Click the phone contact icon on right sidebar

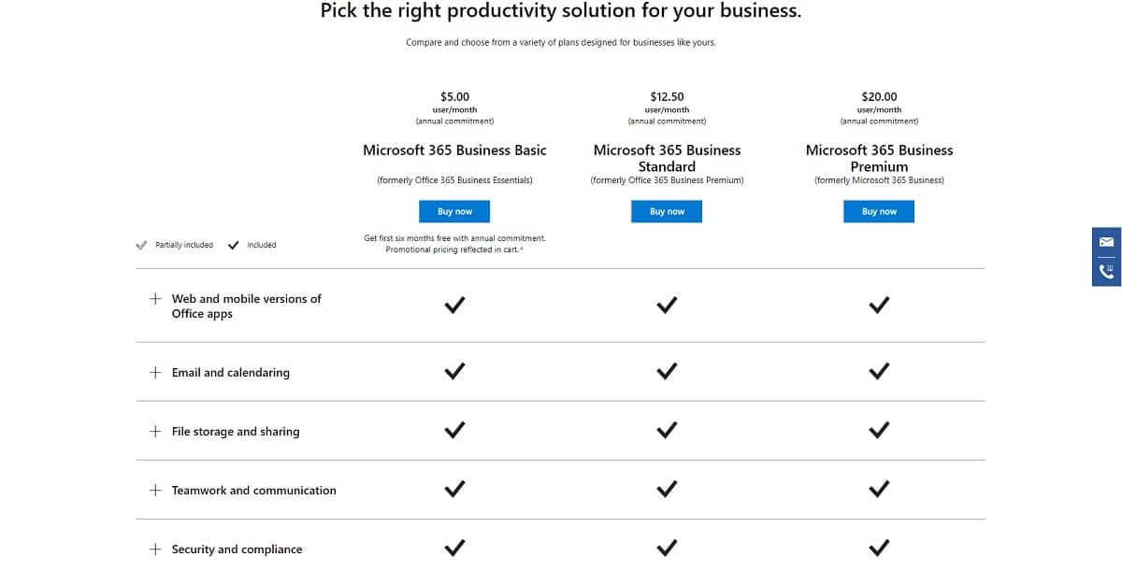pyautogui.click(x=1106, y=269)
